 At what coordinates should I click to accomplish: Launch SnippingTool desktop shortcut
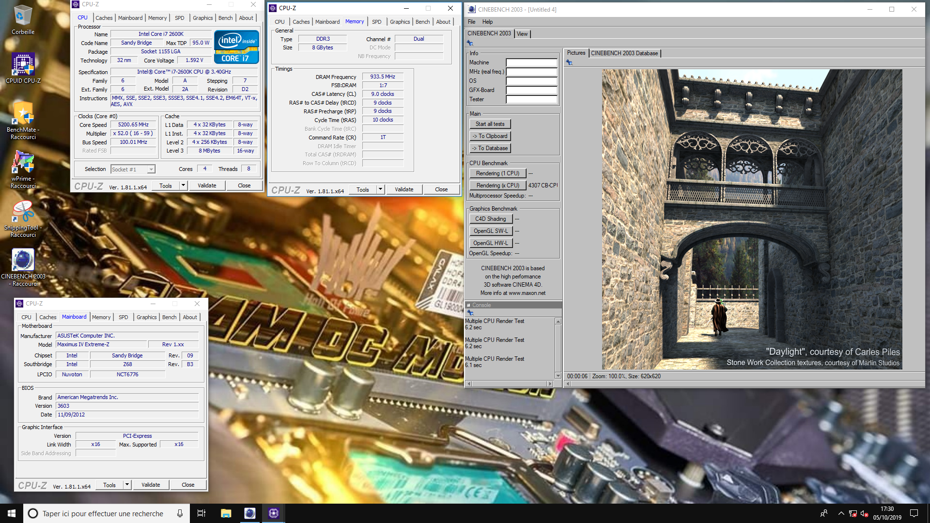(23, 219)
